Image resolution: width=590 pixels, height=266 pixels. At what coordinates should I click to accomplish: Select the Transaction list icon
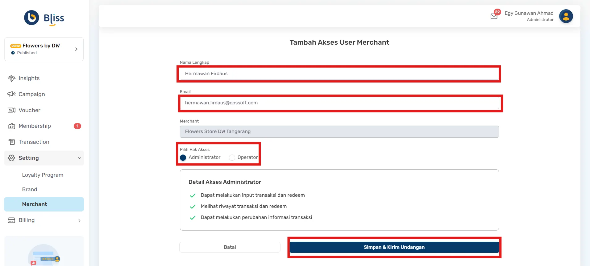point(11,142)
